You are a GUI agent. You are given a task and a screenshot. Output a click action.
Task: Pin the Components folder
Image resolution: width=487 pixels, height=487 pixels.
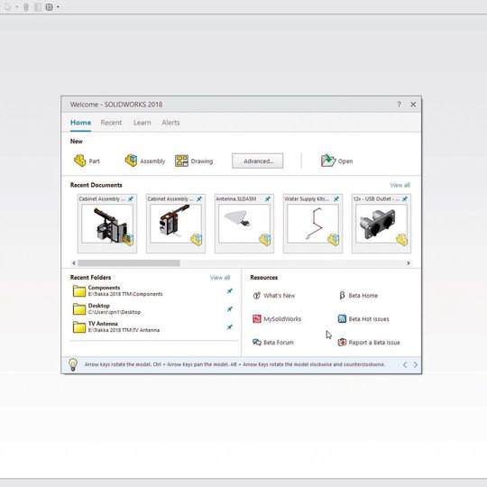tap(230, 291)
